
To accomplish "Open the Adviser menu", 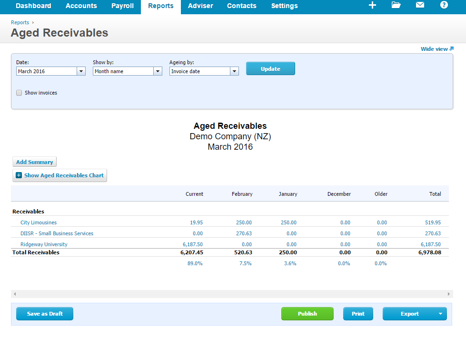I will (x=200, y=6).
